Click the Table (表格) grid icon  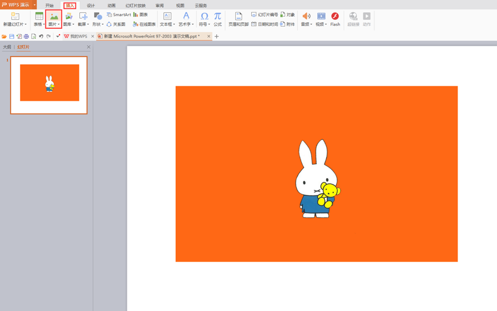(x=39, y=16)
